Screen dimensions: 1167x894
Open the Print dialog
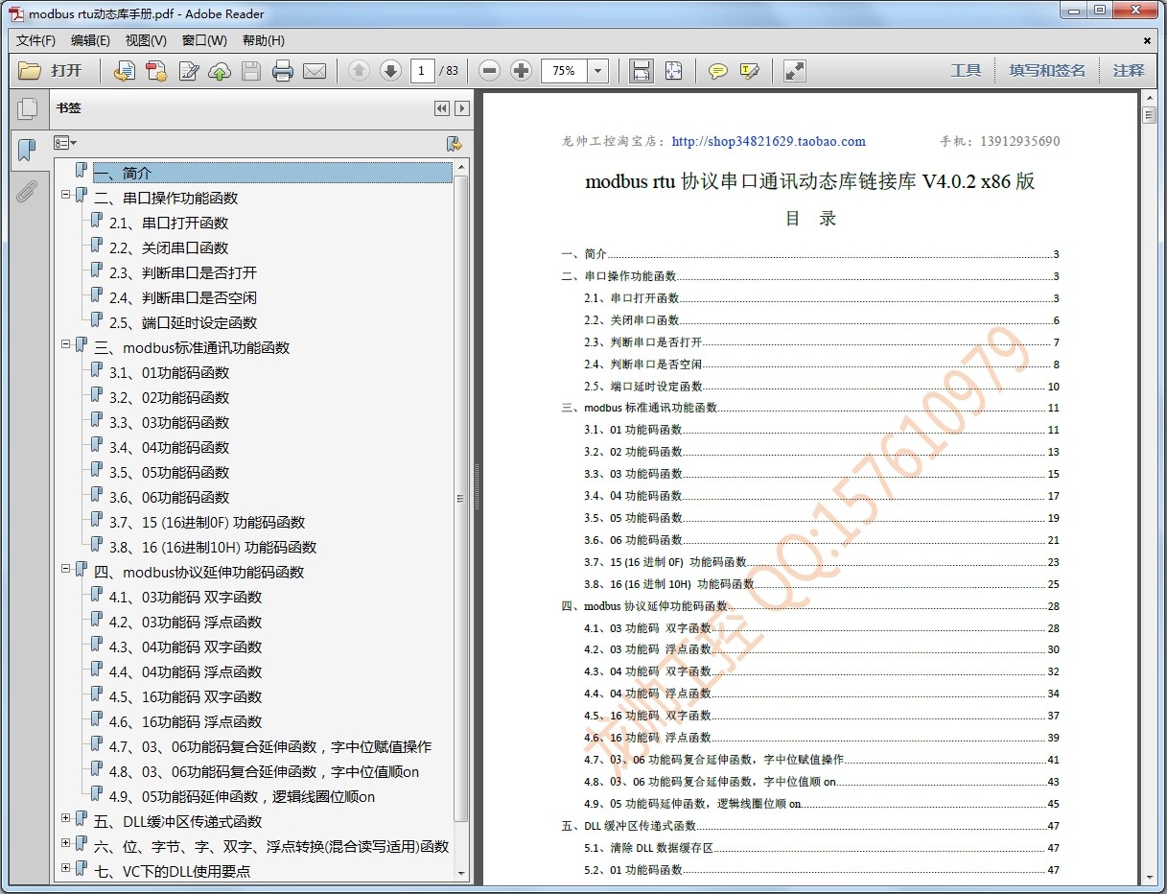tap(283, 70)
